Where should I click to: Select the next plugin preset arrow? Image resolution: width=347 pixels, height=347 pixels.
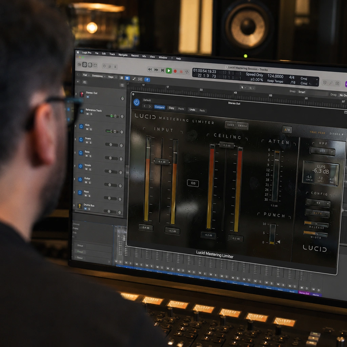point(150,106)
